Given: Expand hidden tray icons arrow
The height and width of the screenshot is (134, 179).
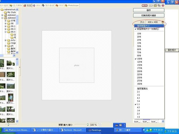Looking at the screenshot, I should pos(144,130).
